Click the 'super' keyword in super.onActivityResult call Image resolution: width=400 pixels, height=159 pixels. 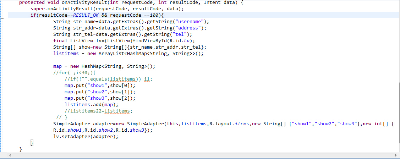(38, 9)
